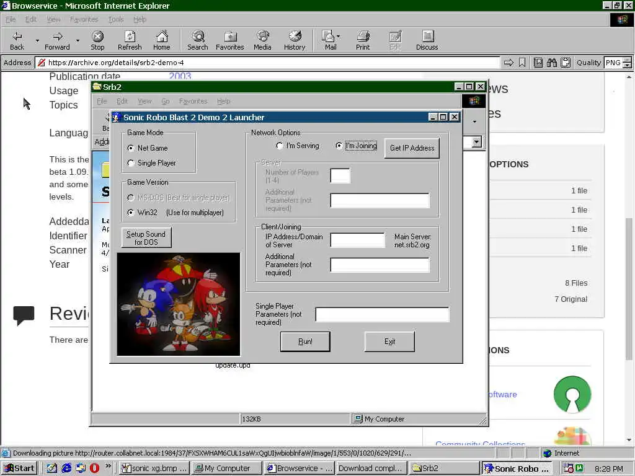Image resolution: width=635 pixels, height=476 pixels.
Task: Open Tools menu in Internet Explorer
Action: point(116,19)
